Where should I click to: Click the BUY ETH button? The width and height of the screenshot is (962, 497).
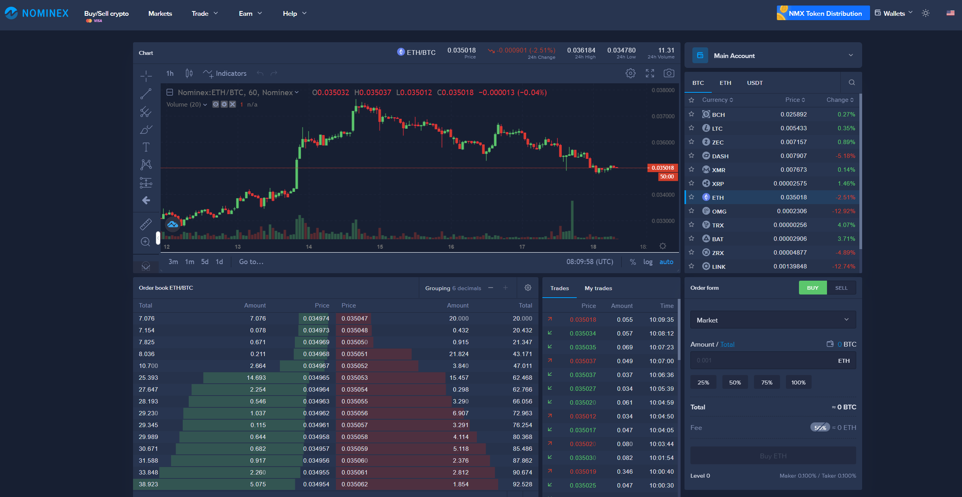771,455
